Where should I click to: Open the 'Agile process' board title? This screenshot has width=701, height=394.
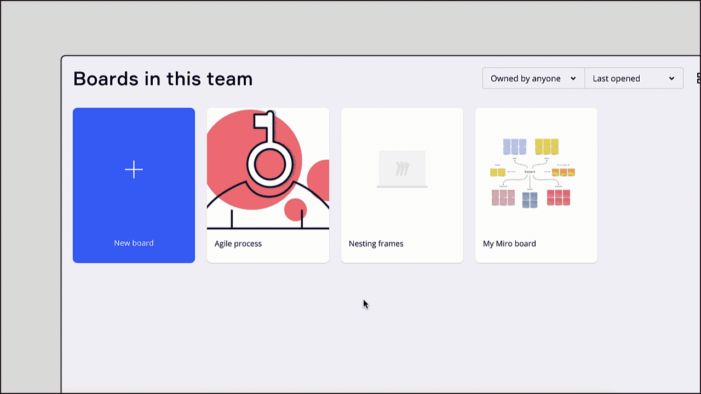[x=238, y=244]
